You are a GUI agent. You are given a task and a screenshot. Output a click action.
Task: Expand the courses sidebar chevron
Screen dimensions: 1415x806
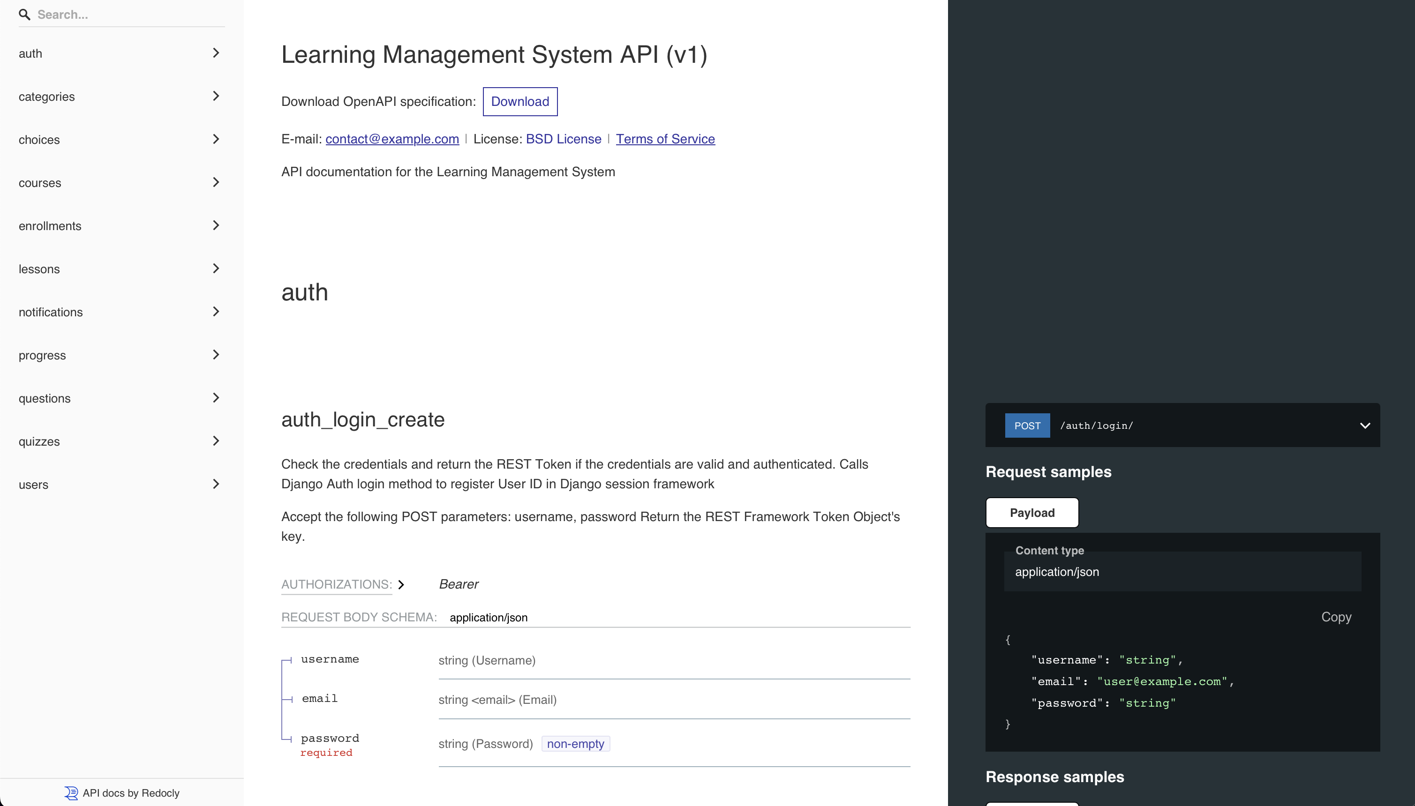pos(216,183)
